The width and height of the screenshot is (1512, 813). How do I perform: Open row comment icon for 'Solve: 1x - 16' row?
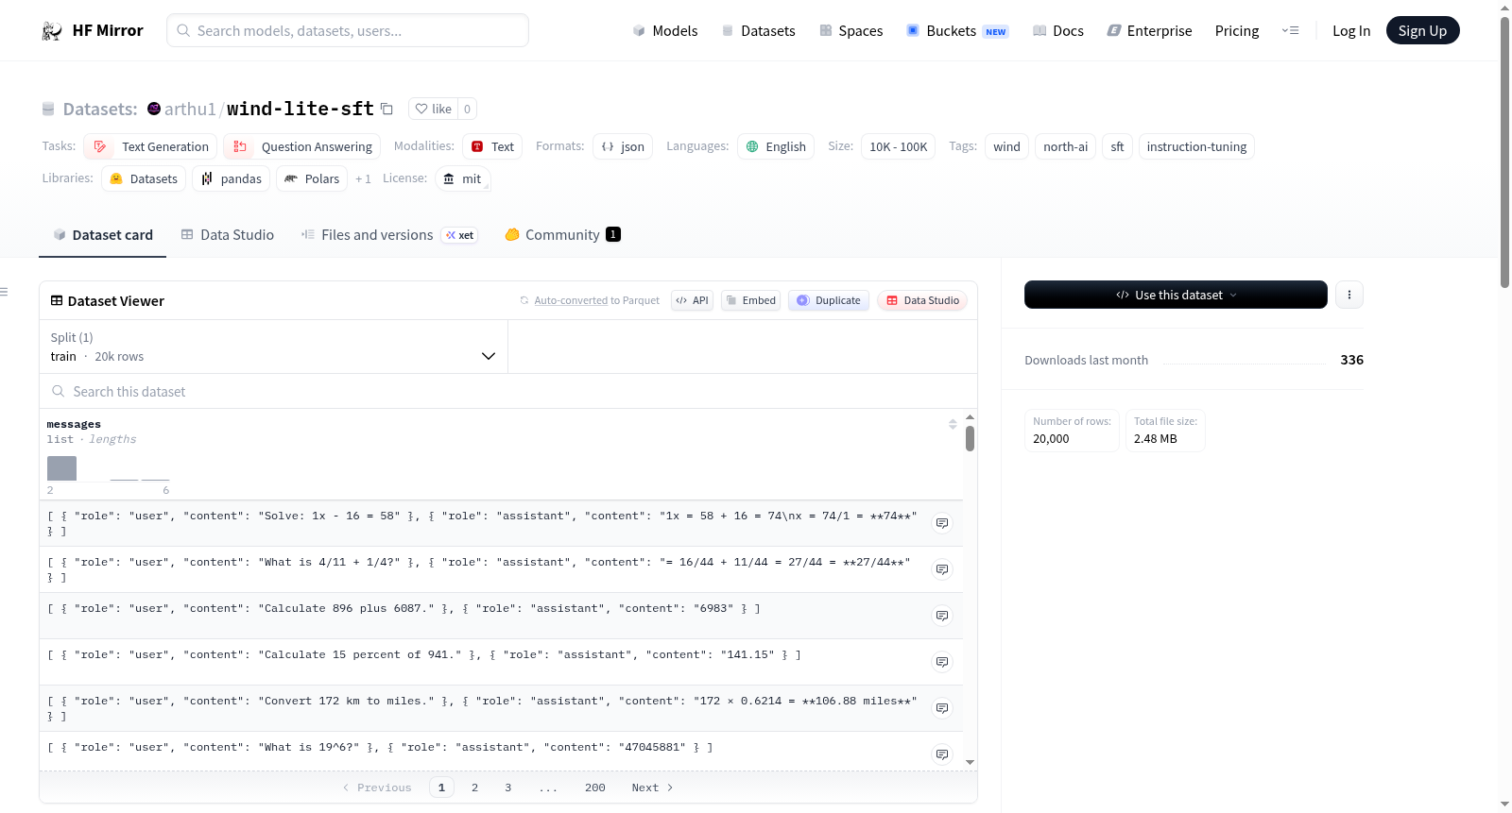[942, 523]
